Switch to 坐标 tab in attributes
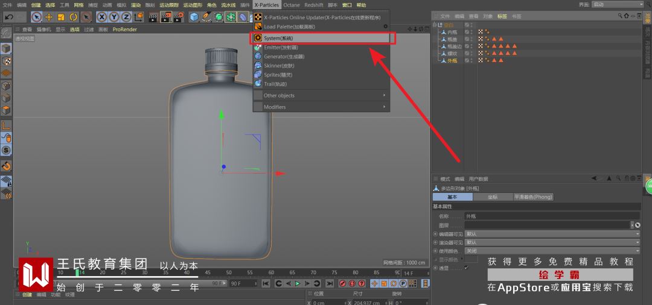 click(x=493, y=197)
